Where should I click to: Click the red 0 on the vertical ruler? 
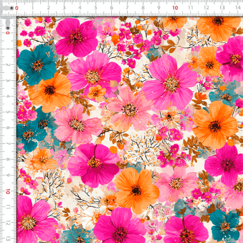[x=8, y=33]
